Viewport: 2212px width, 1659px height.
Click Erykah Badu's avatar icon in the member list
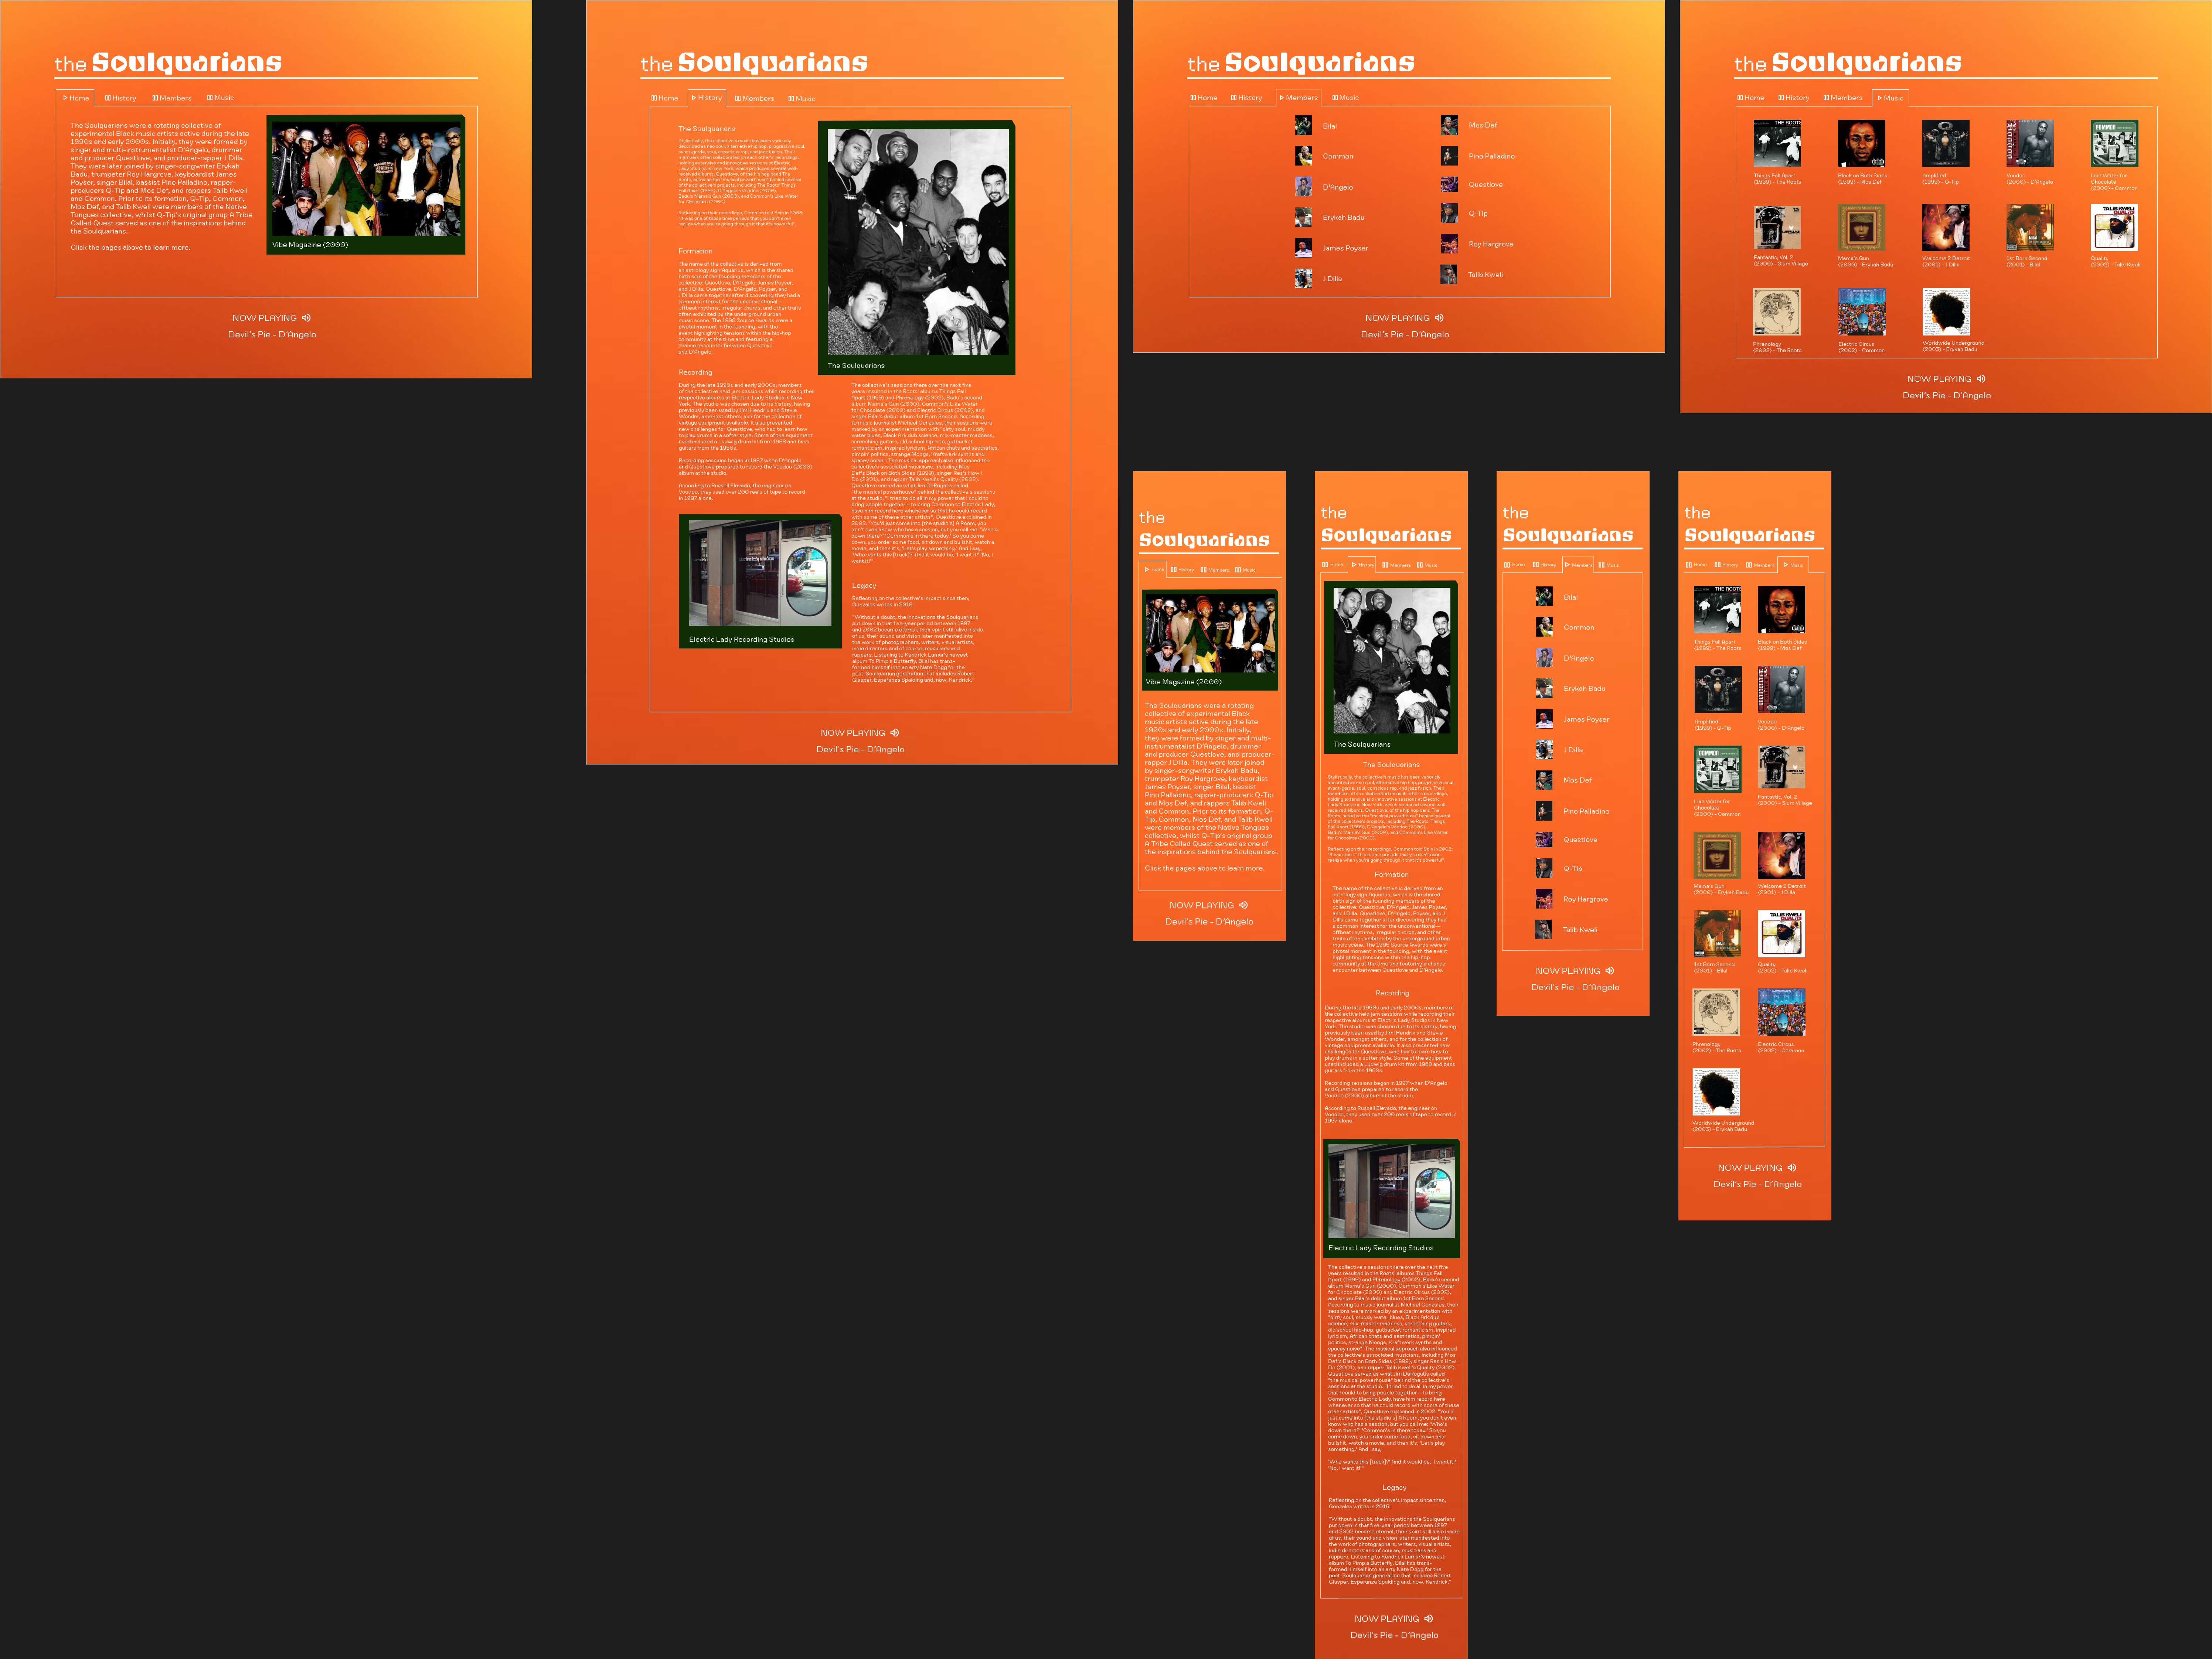pyautogui.click(x=1304, y=218)
